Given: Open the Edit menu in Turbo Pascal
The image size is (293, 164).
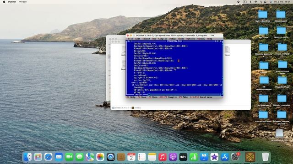Looking at the screenshot, I should pos(137,39).
